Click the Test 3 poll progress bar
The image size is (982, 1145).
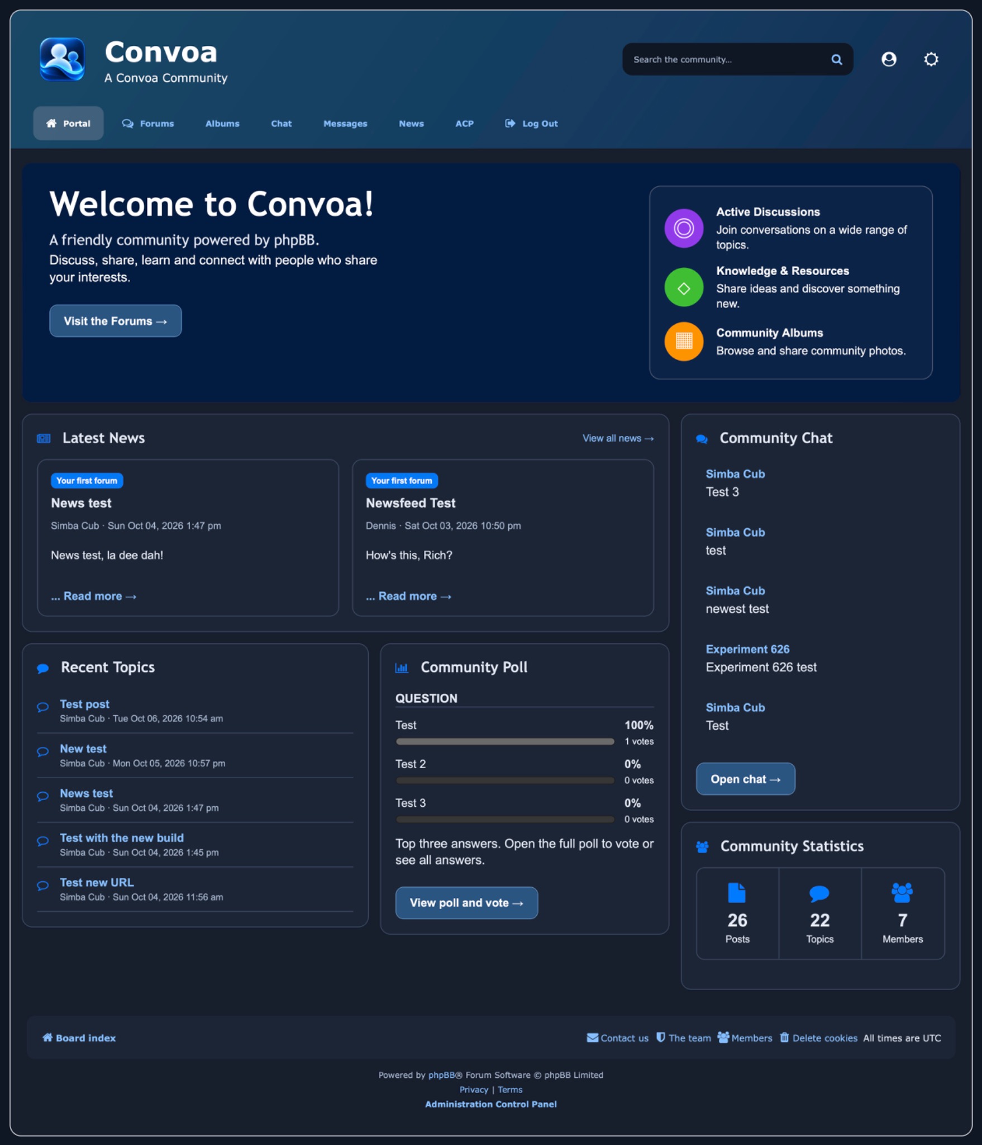505,820
